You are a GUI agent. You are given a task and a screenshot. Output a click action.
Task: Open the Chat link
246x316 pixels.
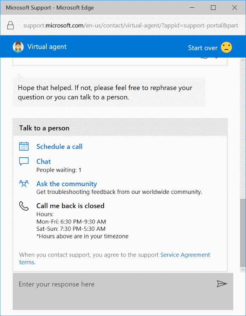[x=44, y=162]
